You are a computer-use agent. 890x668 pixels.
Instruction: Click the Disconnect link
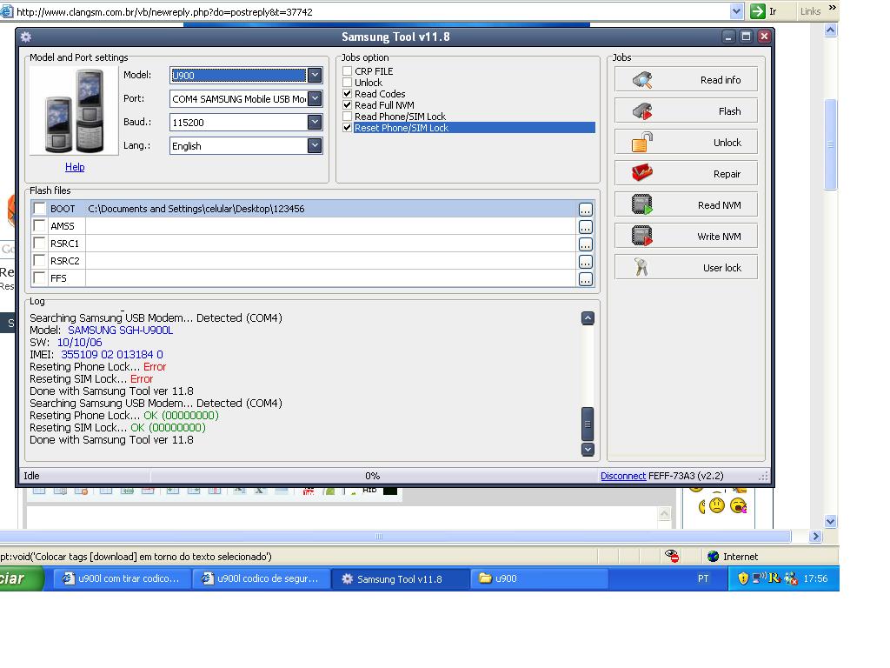(x=623, y=476)
